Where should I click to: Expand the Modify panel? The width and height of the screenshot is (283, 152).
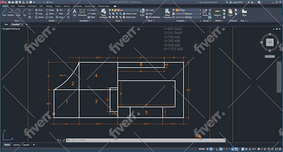tap(52, 21)
